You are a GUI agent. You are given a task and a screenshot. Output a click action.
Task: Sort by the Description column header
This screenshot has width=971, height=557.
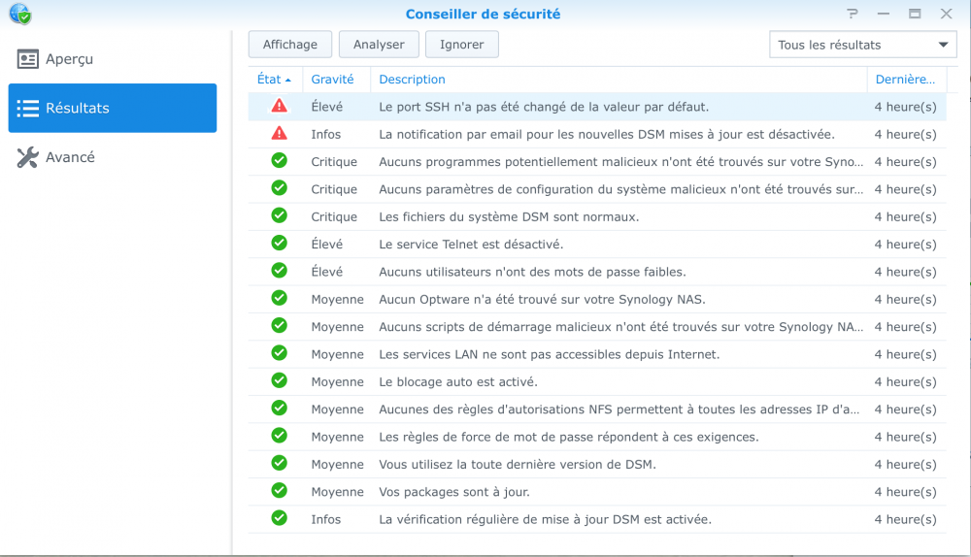coord(619,80)
